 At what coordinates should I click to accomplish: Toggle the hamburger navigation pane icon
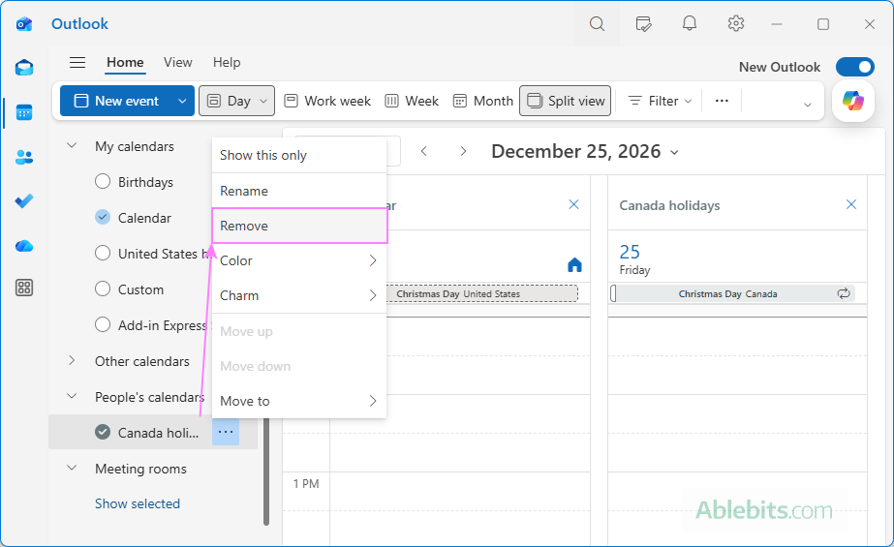[77, 62]
